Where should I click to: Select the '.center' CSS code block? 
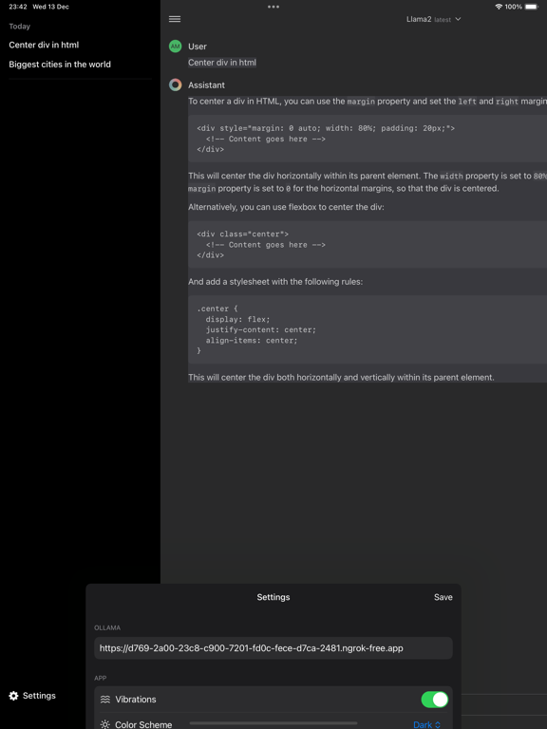(x=368, y=329)
